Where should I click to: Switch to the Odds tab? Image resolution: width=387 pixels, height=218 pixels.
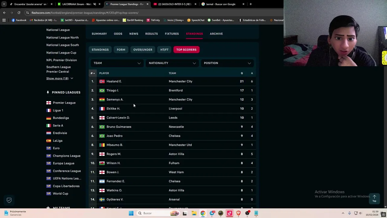pyautogui.click(x=118, y=34)
